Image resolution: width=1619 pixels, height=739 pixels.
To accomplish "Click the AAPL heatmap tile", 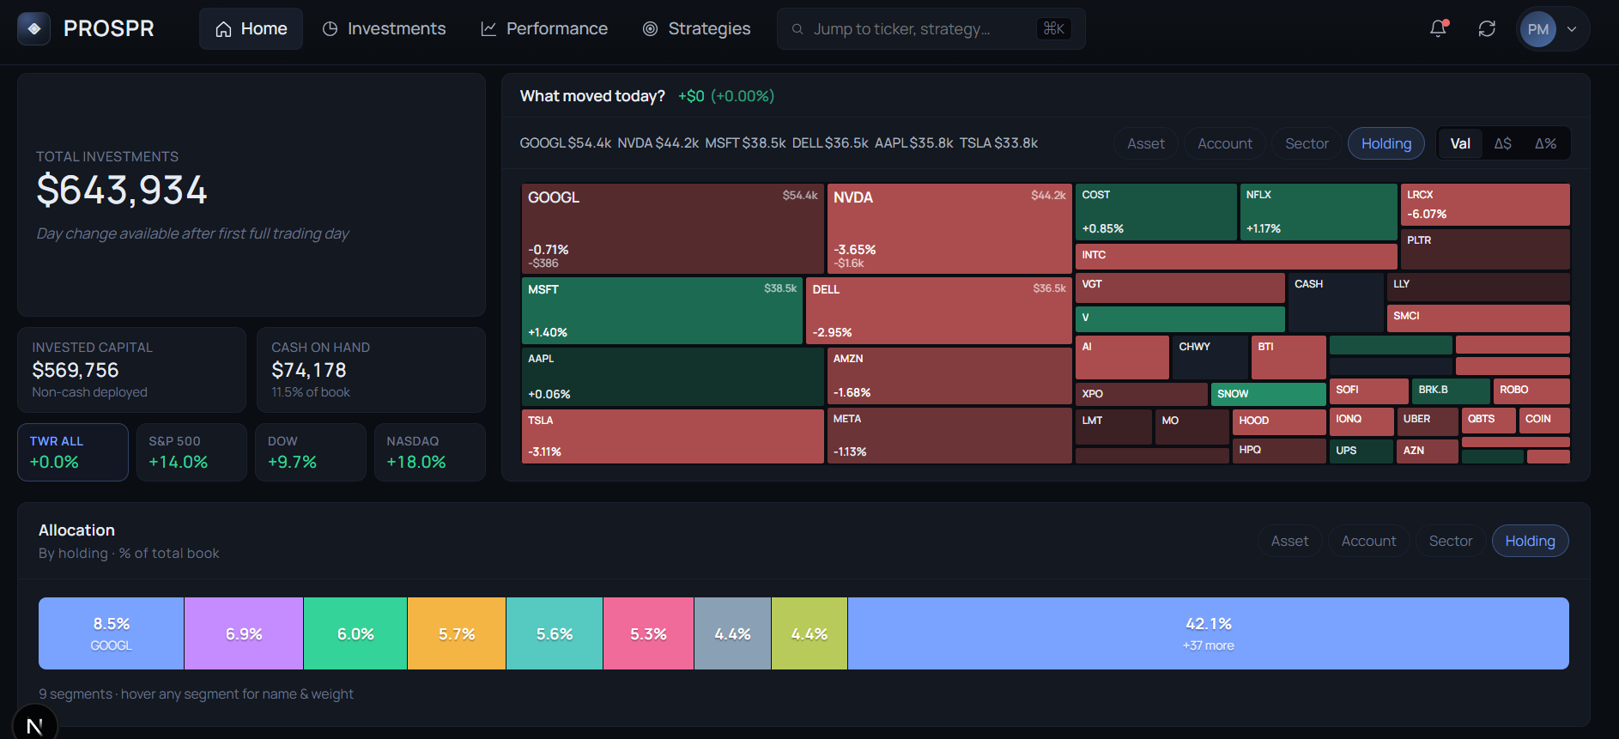I will 673,376.
